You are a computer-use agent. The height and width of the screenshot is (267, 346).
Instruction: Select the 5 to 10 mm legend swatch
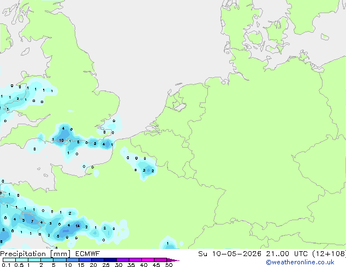(59, 260)
